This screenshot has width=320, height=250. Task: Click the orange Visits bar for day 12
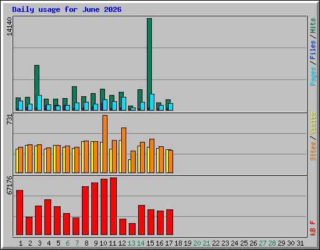(124, 150)
